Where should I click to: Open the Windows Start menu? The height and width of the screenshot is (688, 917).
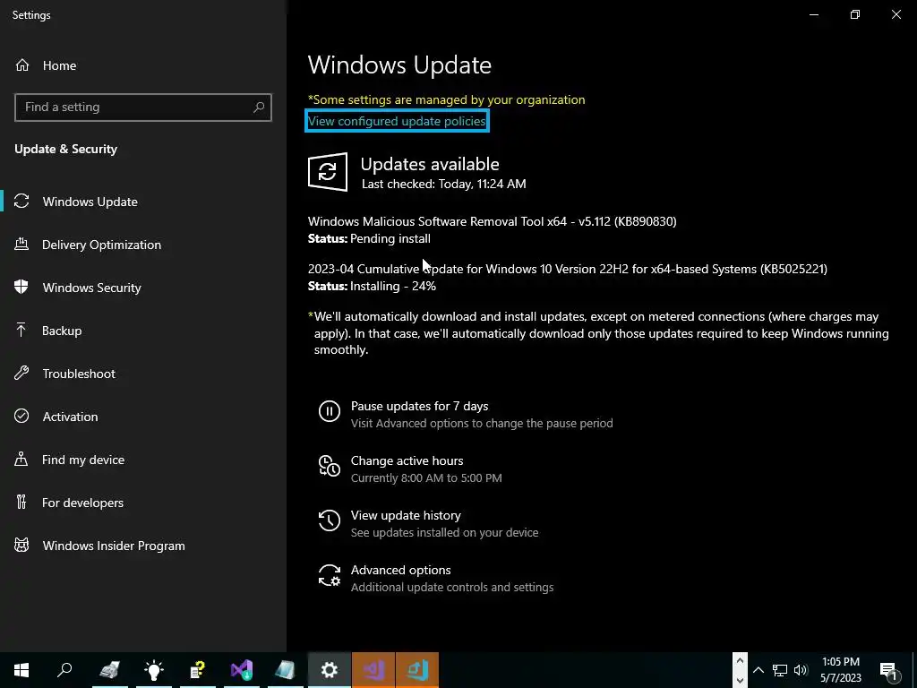tap(21, 670)
